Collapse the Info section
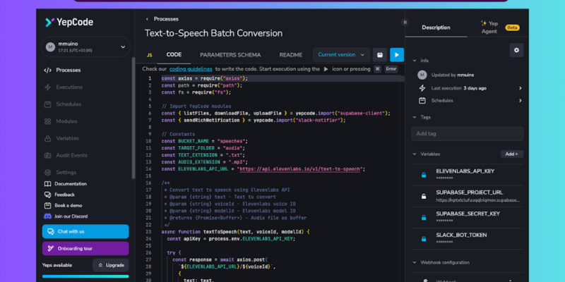 (415, 61)
